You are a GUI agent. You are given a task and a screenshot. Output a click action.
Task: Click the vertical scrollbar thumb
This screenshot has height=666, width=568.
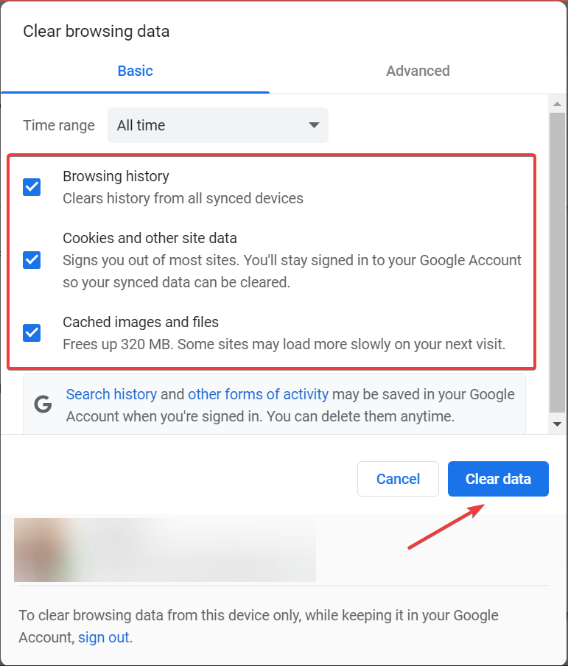558,262
